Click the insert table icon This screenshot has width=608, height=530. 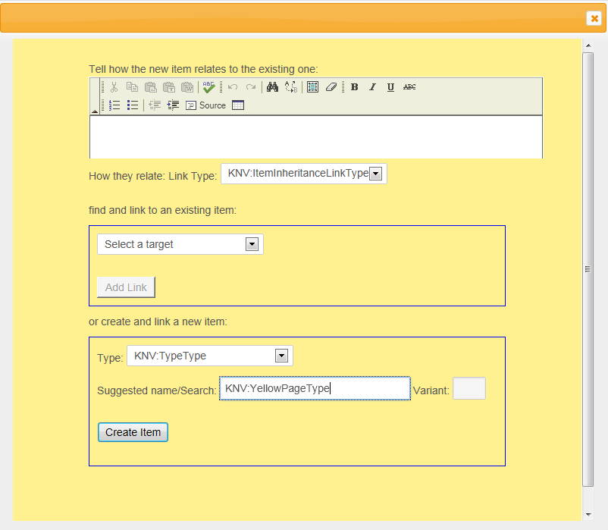[238, 105]
